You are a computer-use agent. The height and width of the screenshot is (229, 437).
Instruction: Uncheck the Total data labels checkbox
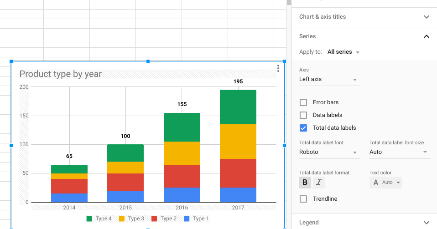click(303, 128)
